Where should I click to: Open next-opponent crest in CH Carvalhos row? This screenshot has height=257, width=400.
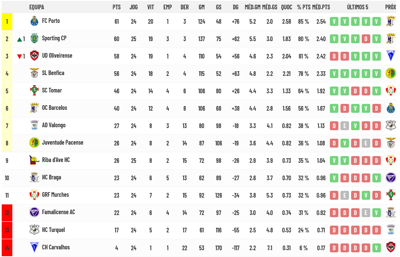pyautogui.click(x=391, y=247)
